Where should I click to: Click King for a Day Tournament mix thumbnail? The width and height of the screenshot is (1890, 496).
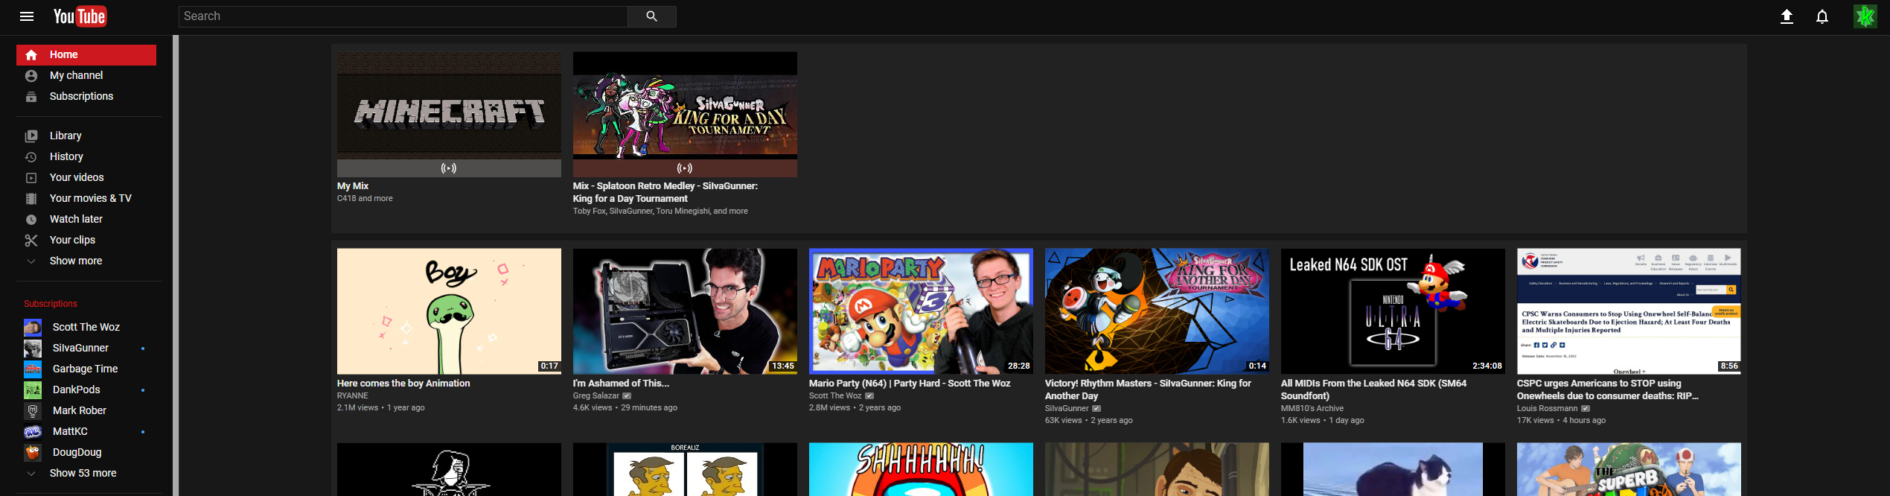click(685, 115)
